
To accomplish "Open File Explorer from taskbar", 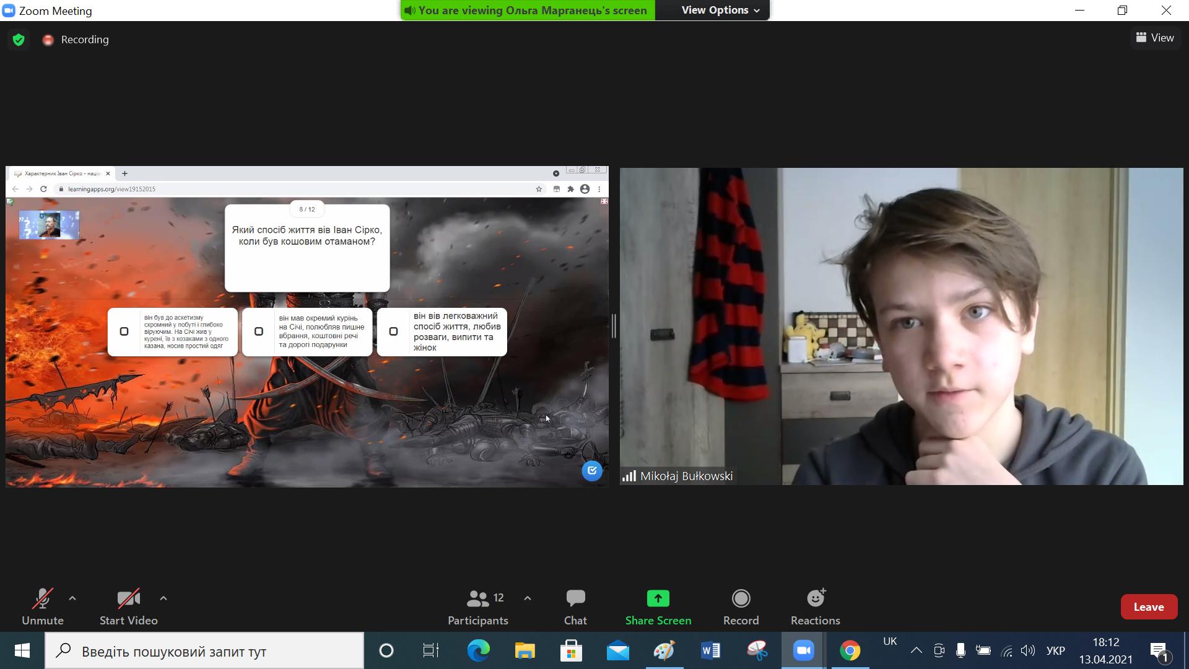I will click(x=525, y=650).
